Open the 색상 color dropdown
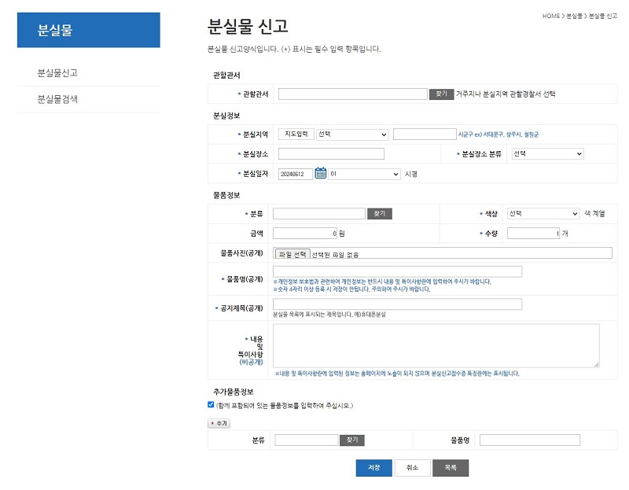The height and width of the screenshot is (490, 629). pos(543,213)
